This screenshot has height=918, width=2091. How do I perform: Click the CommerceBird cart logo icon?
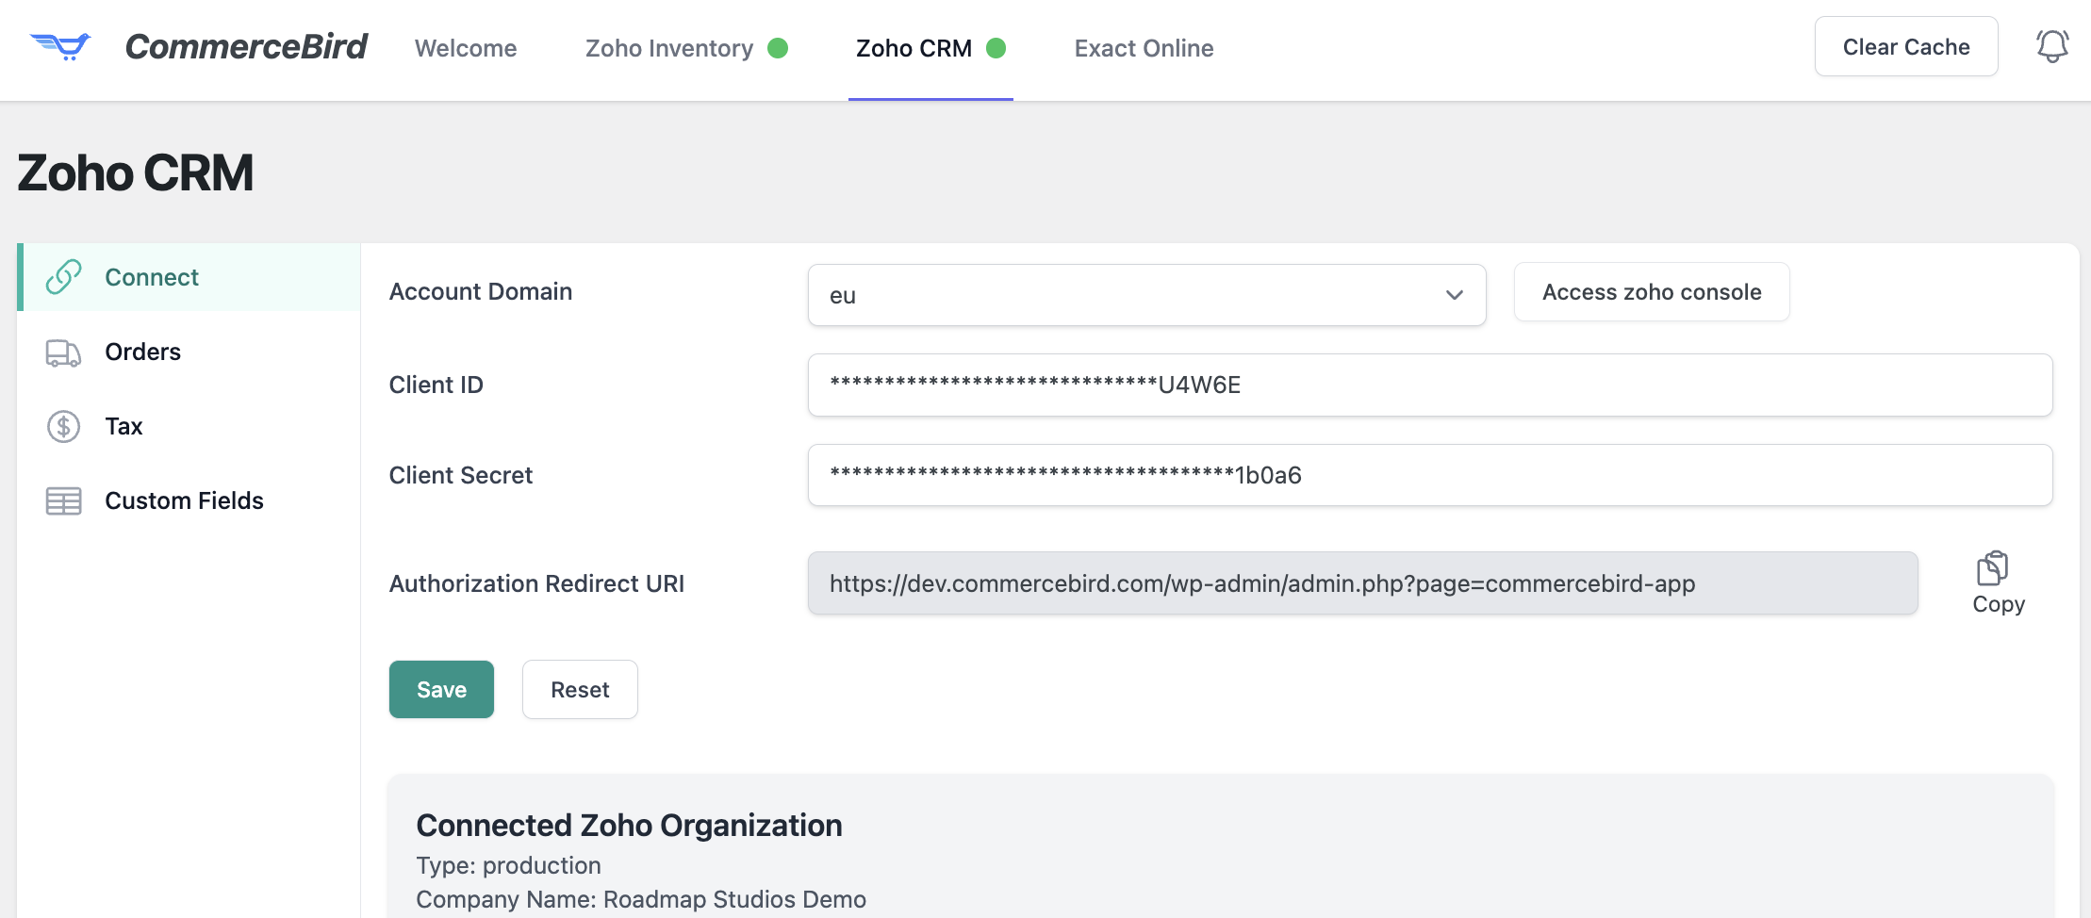point(60,46)
